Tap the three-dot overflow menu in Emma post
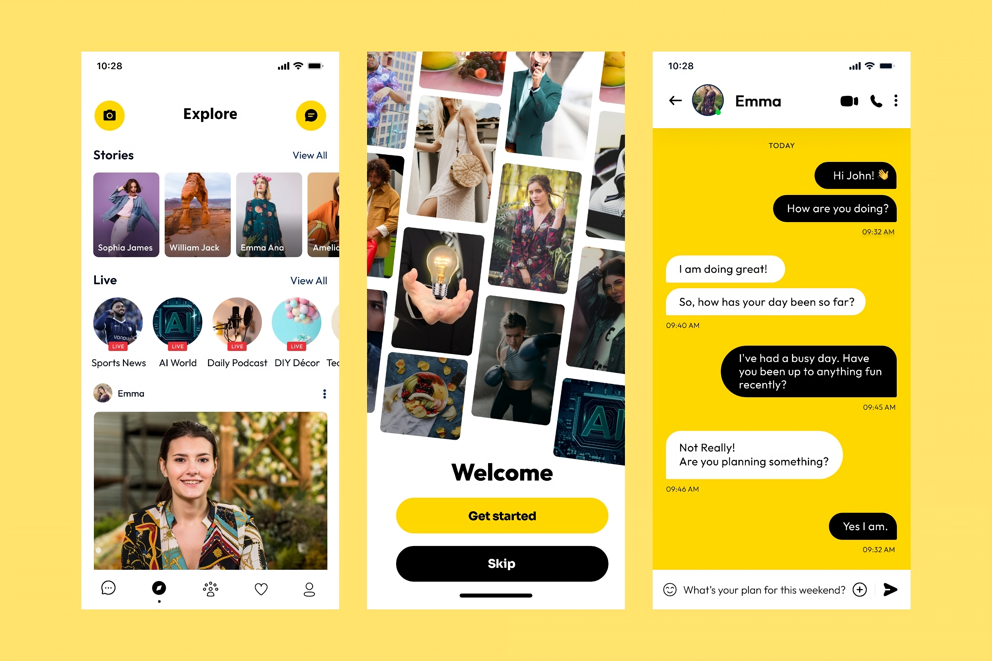The width and height of the screenshot is (992, 661). (322, 394)
